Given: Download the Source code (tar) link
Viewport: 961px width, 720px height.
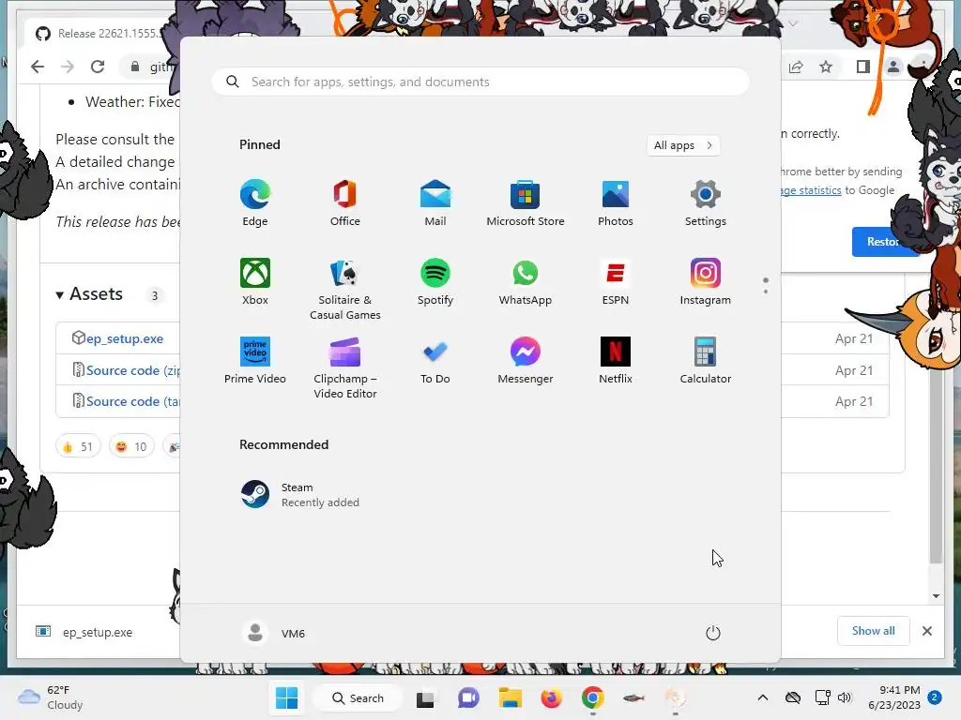Looking at the screenshot, I should (x=132, y=401).
